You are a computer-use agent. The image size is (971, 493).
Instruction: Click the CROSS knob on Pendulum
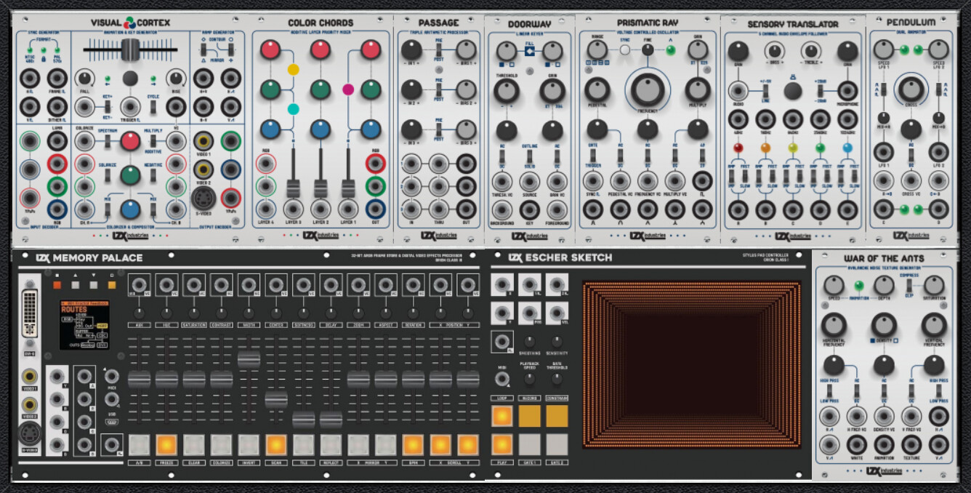coord(911,89)
